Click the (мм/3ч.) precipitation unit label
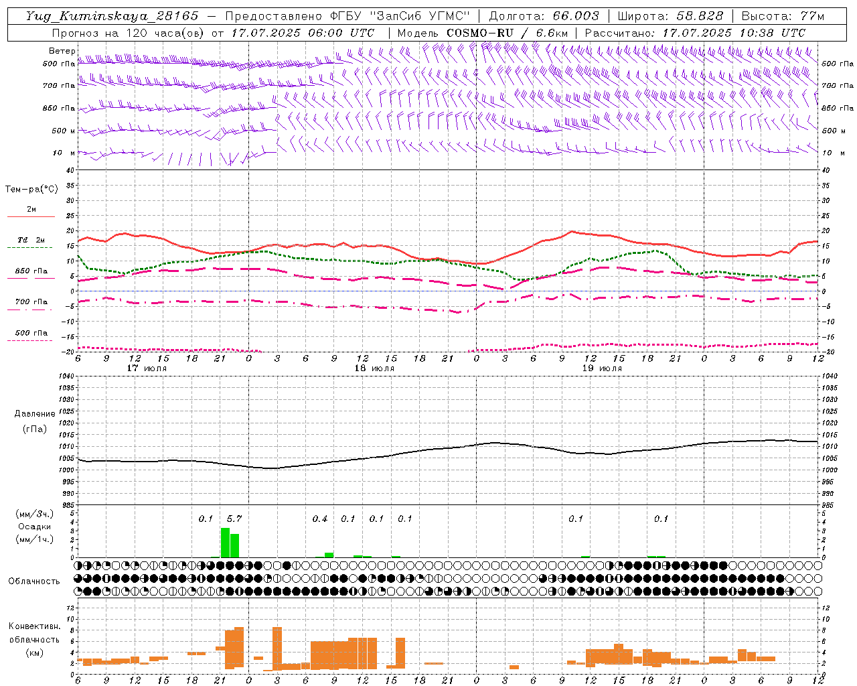Image resolution: width=857 pixels, height=686 pixels. tap(35, 514)
